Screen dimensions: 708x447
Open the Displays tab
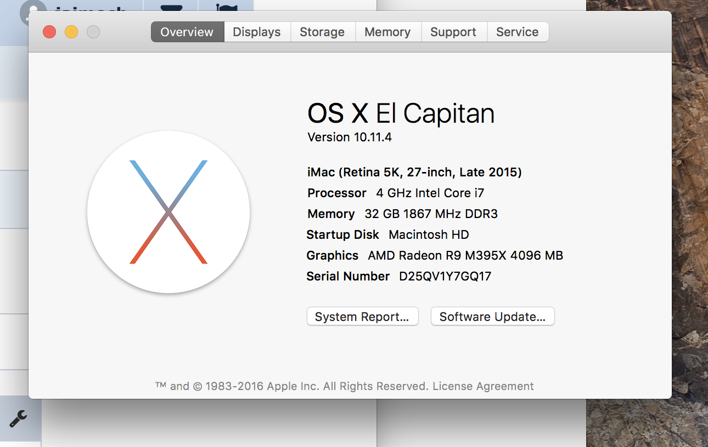pyautogui.click(x=257, y=32)
